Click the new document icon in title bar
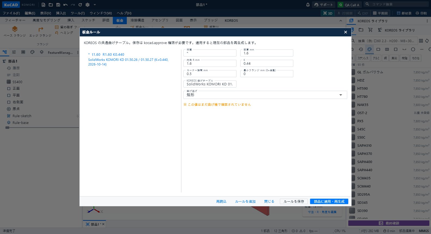 43,5
